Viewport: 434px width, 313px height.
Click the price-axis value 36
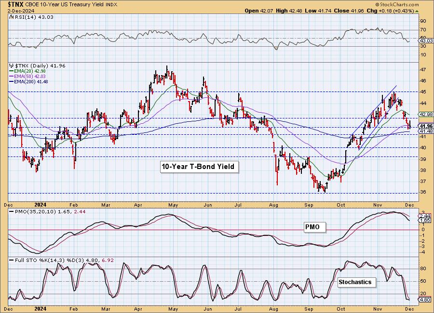(x=423, y=192)
